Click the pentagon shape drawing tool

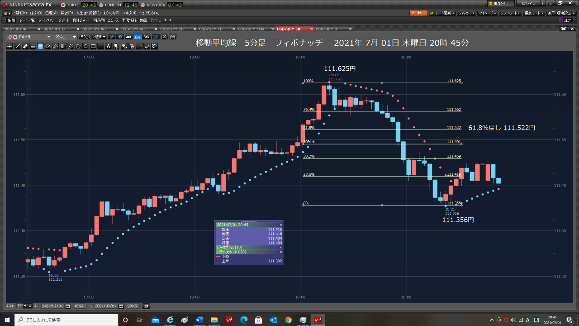point(78,46)
